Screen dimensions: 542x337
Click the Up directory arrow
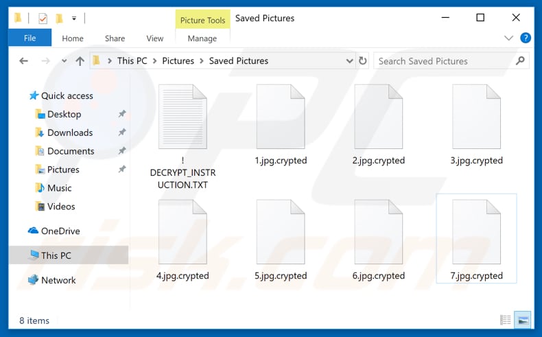point(80,61)
